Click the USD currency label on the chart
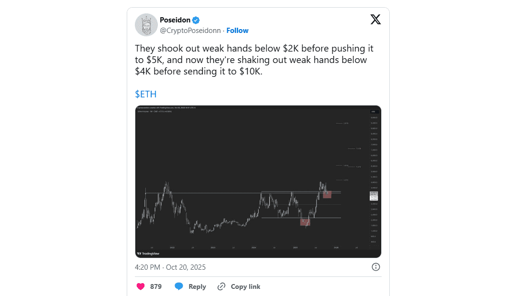Image resolution: width=528 pixels, height=296 pixels. pos(373,111)
